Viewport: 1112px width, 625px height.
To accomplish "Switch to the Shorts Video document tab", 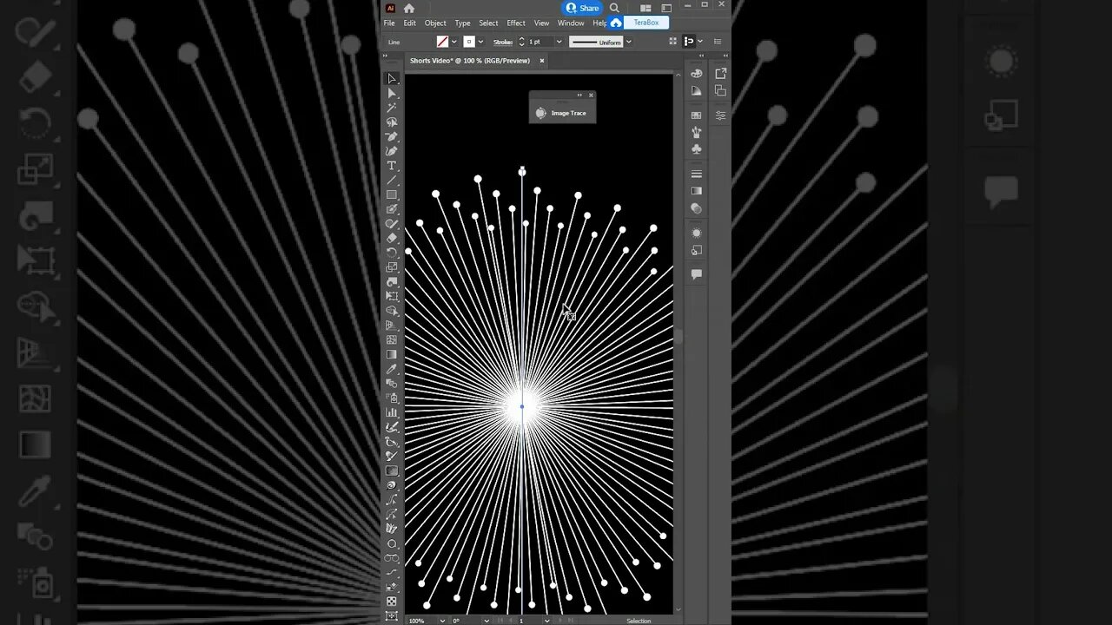I will tap(470, 61).
